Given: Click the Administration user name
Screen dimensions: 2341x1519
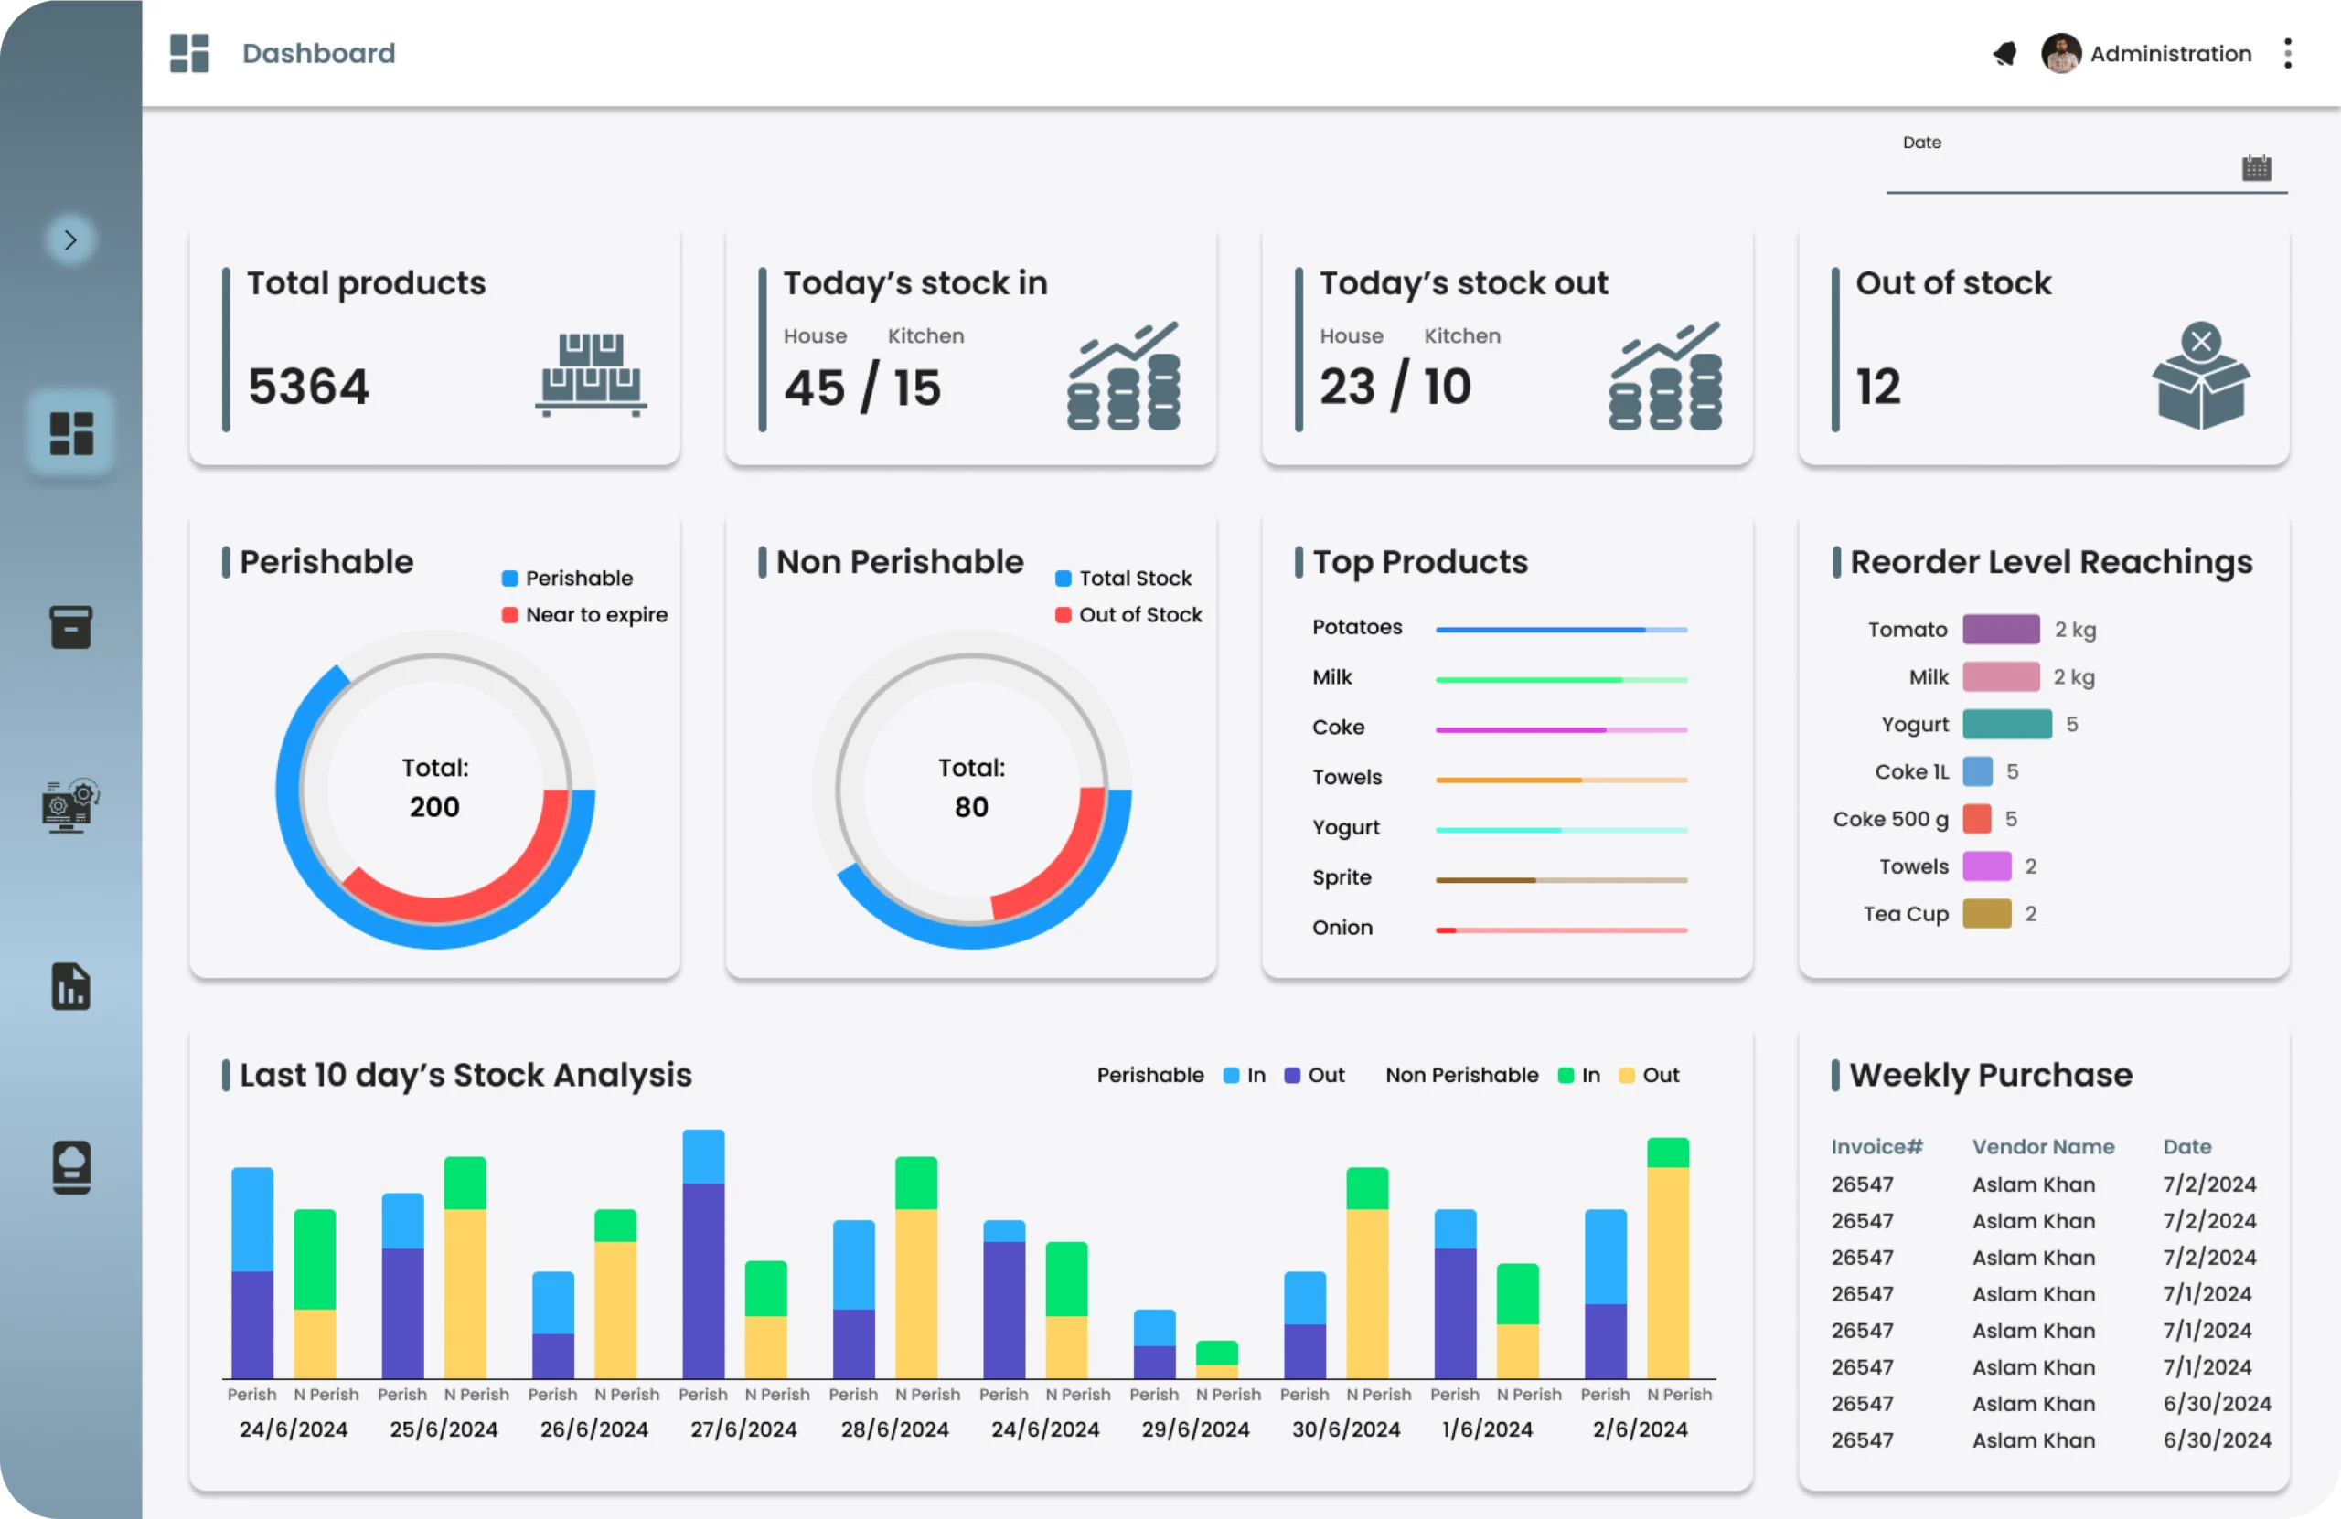Looking at the screenshot, I should (x=2171, y=53).
